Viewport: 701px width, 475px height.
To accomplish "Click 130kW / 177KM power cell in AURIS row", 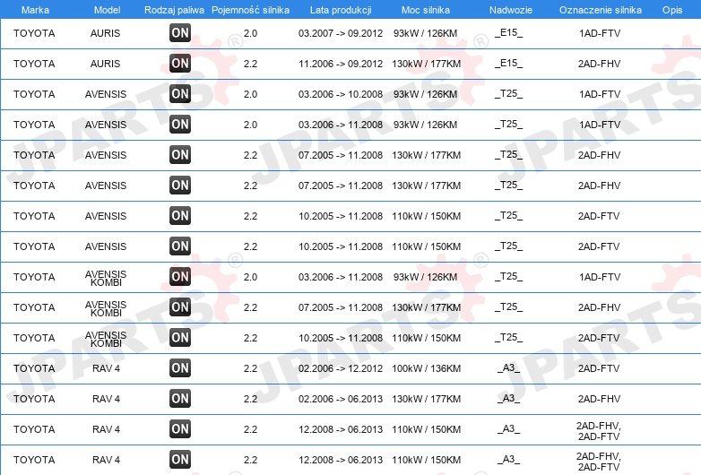I will [x=426, y=64].
